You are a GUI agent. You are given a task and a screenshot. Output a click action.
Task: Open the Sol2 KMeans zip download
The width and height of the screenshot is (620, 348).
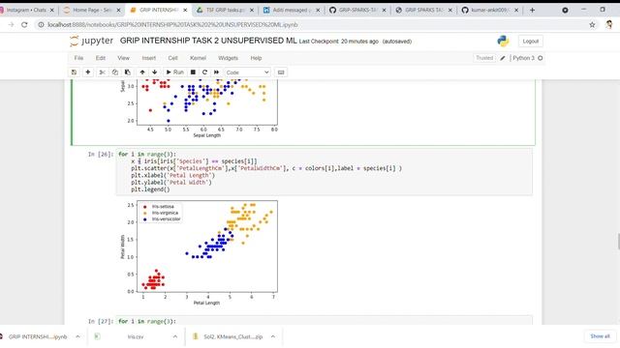pyautogui.click(x=229, y=336)
